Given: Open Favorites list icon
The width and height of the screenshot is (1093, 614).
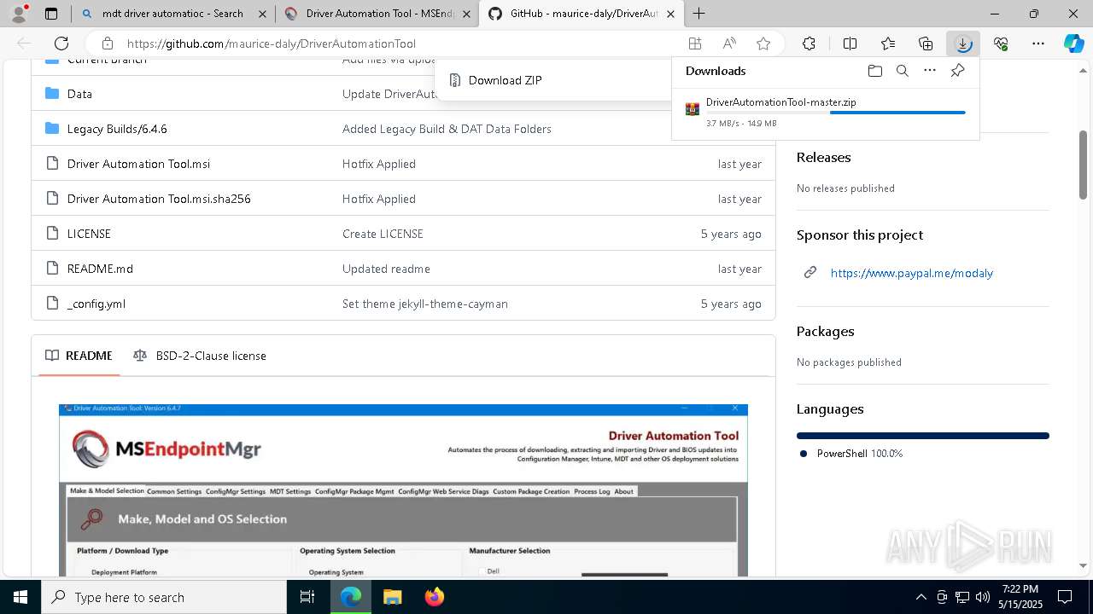Looking at the screenshot, I should point(888,43).
